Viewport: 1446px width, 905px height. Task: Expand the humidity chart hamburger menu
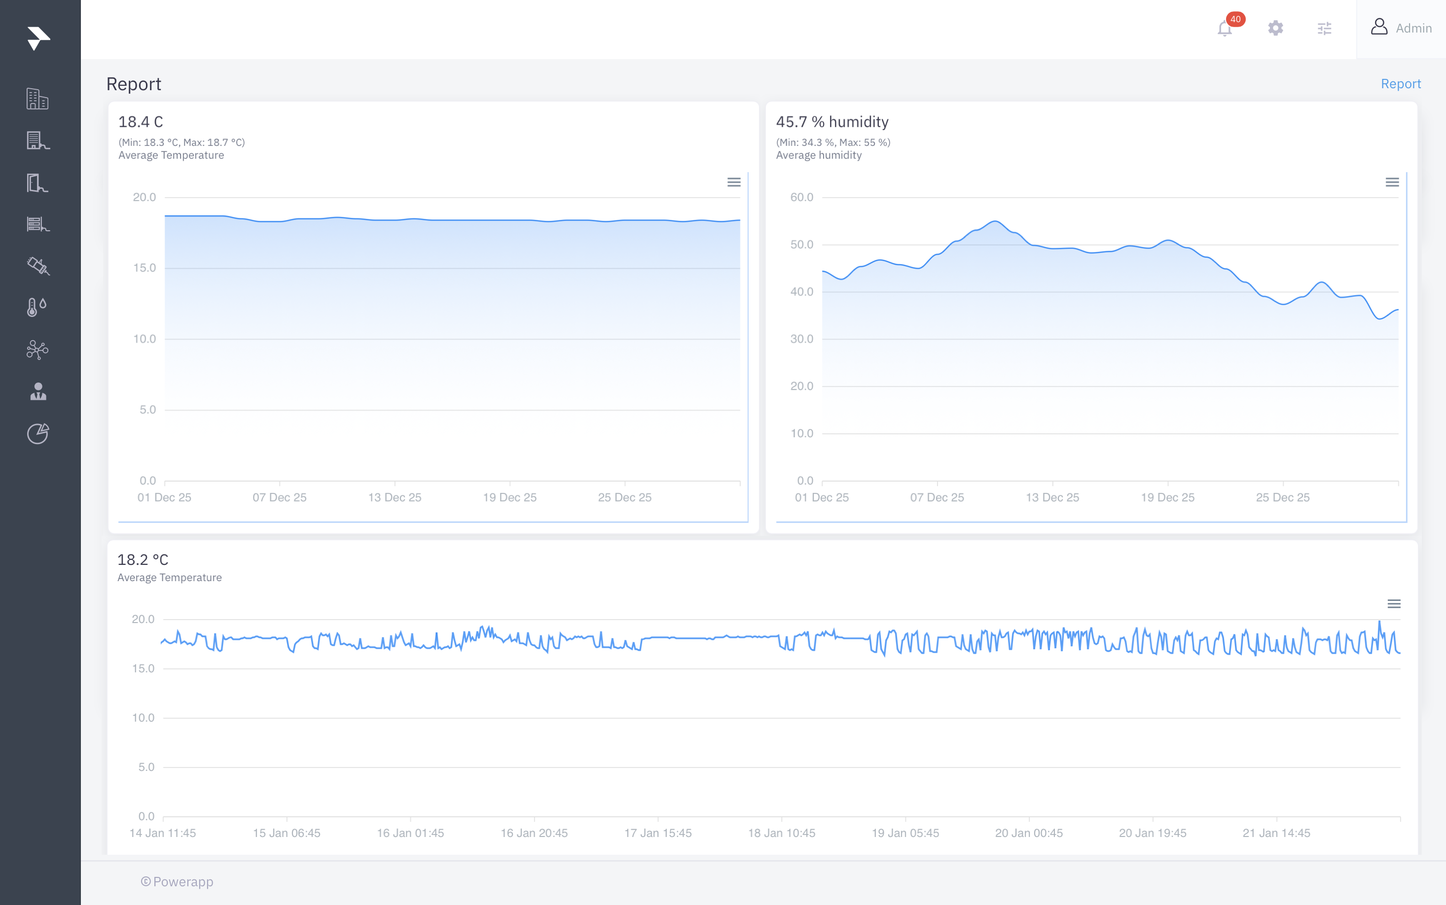pos(1392,182)
